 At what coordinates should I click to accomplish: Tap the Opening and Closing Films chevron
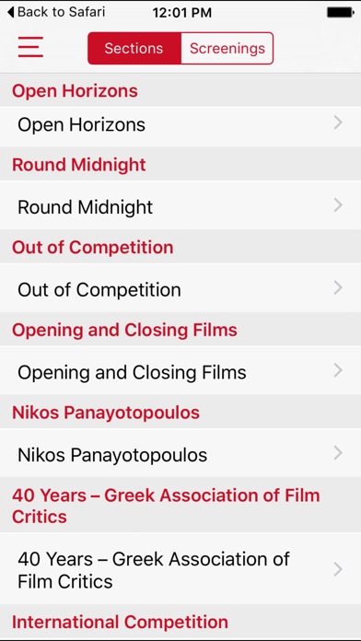tap(338, 370)
